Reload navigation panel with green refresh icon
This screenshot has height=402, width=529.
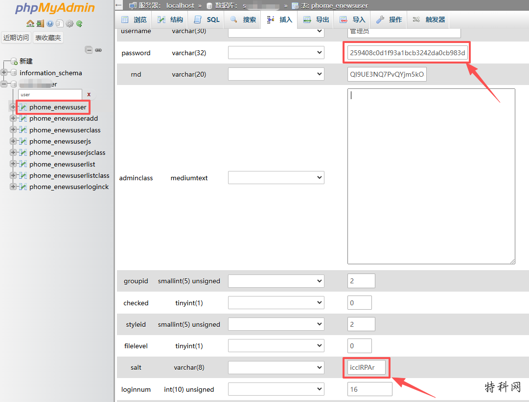point(79,23)
